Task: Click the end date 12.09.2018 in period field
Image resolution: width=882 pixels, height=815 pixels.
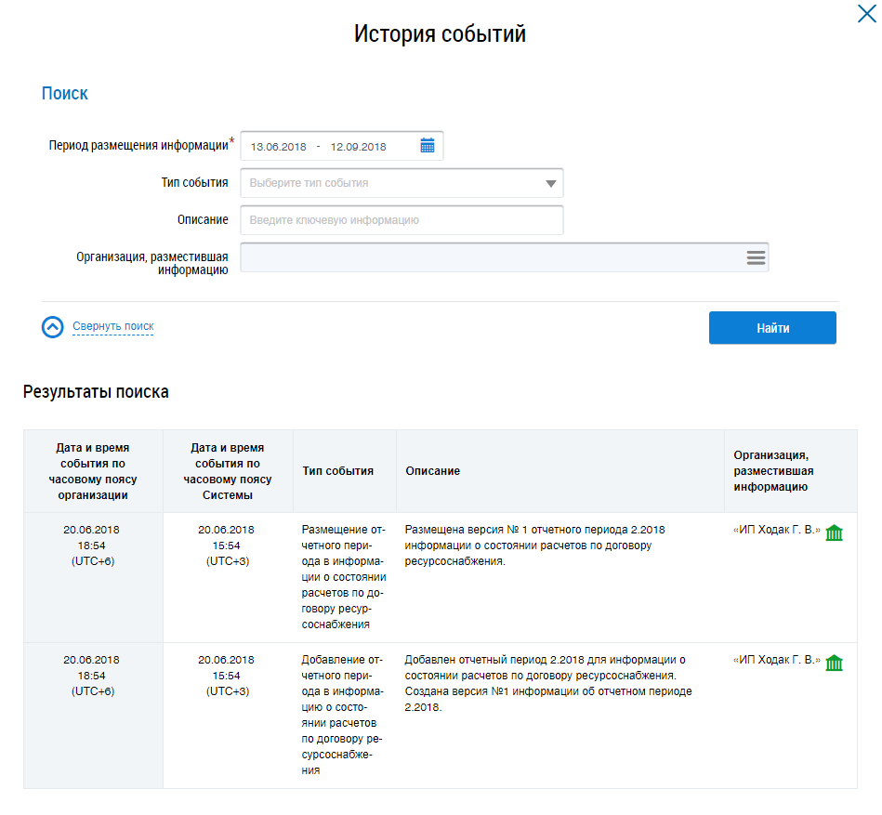Action: tap(358, 147)
